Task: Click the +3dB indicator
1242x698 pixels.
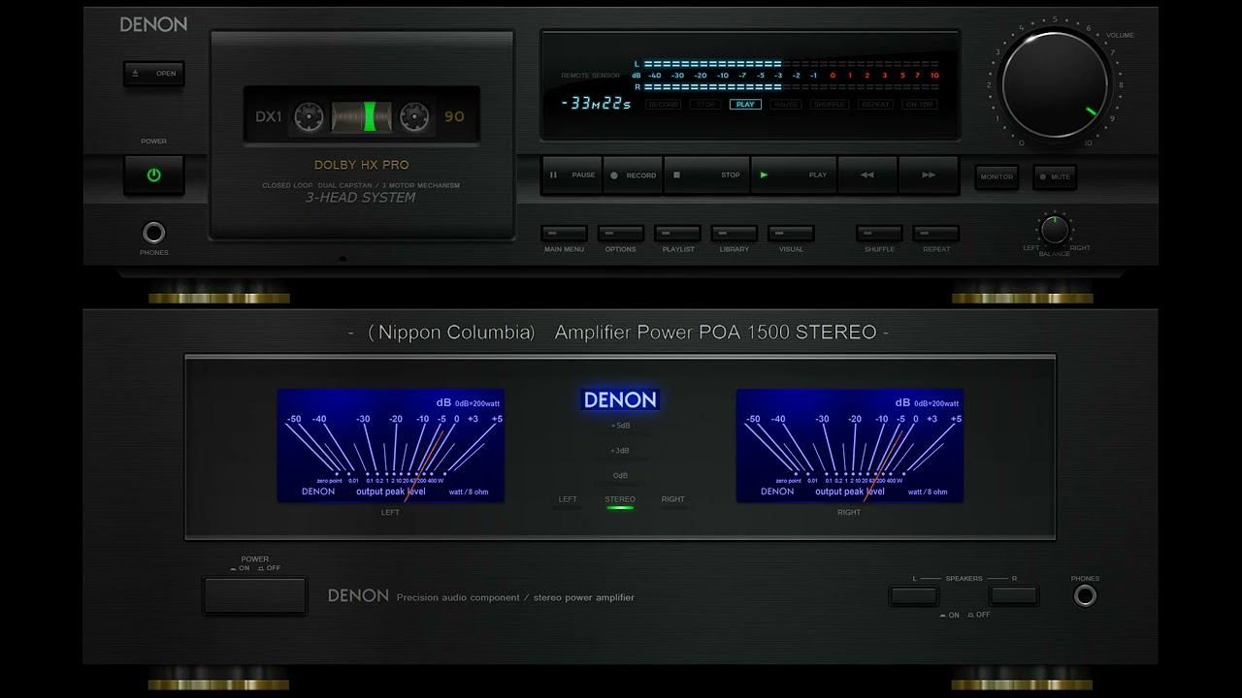Action: [x=620, y=451]
